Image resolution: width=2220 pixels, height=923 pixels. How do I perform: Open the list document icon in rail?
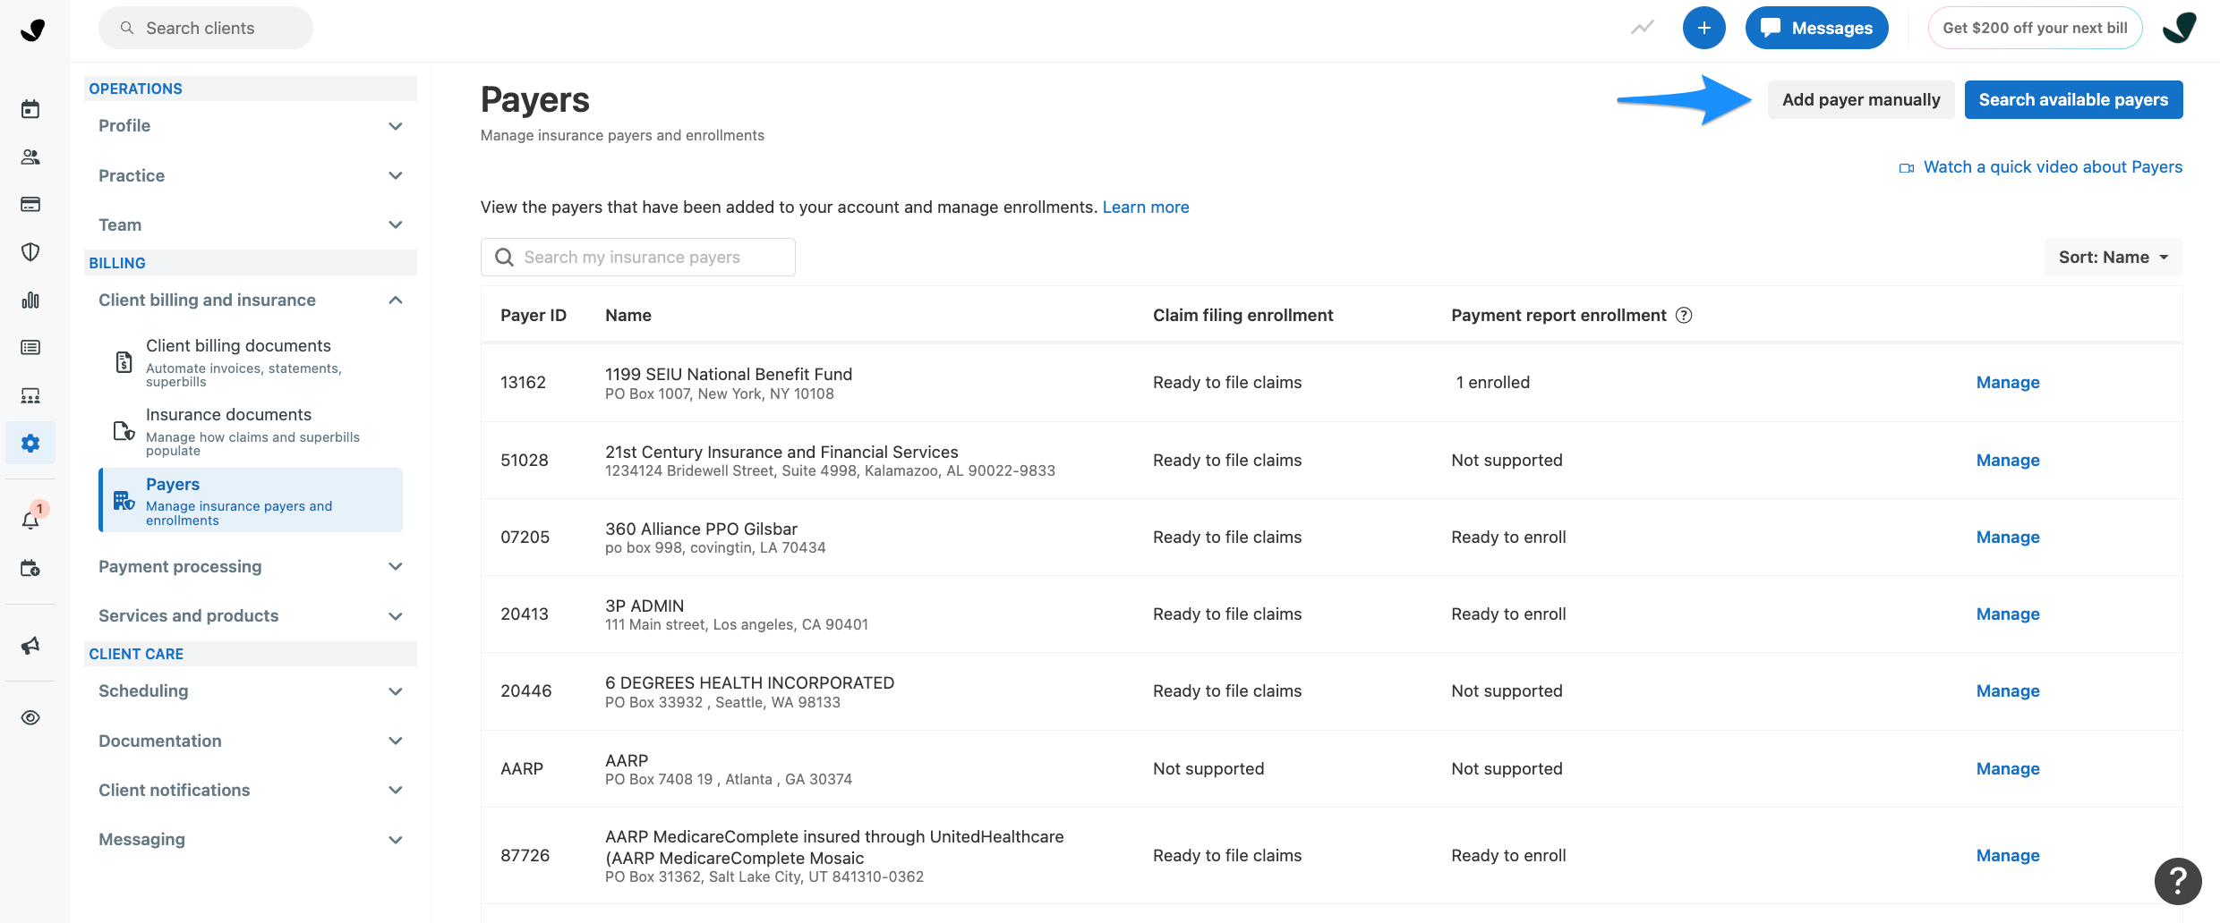(x=30, y=347)
